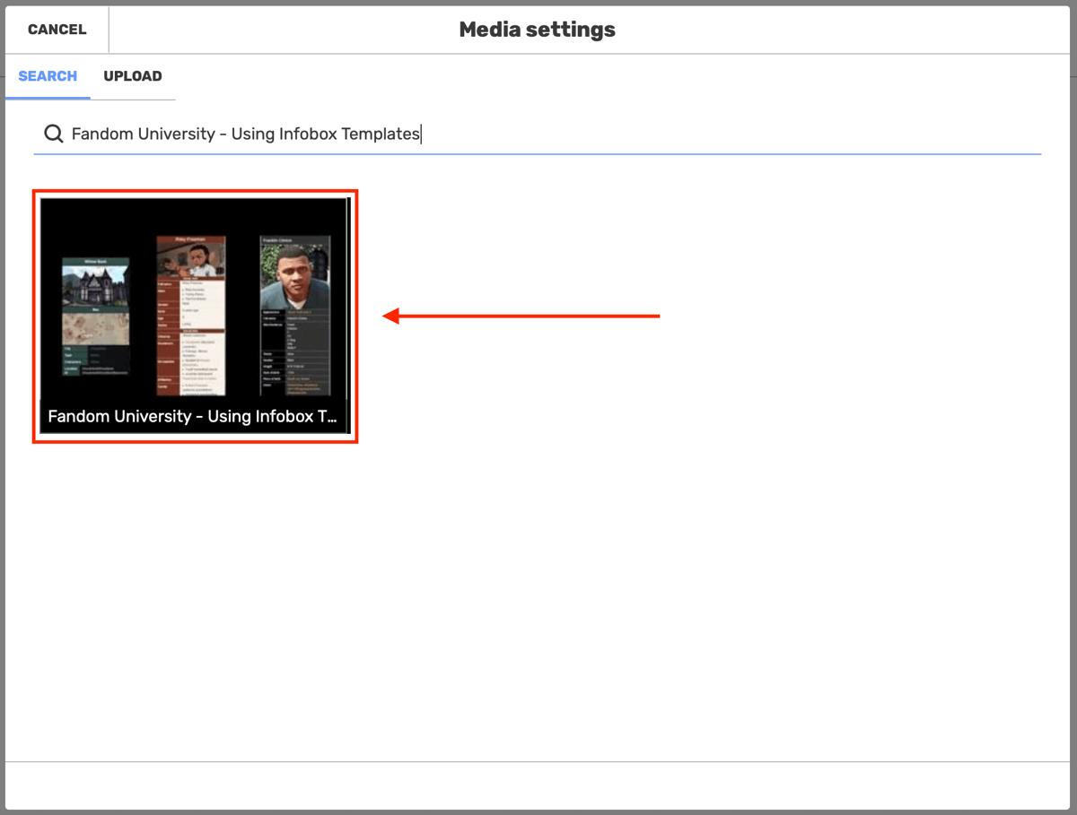The width and height of the screenshot is (1077, 815).
Task: Select the Fandom University video thumbnail
Action: pyautogui.click(x=195, y=316)
